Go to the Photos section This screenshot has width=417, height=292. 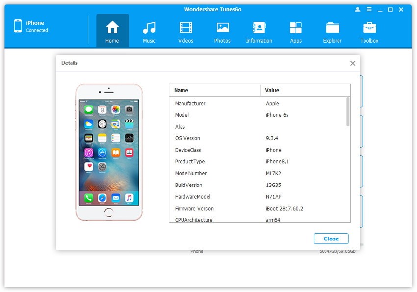pos(222,31)
